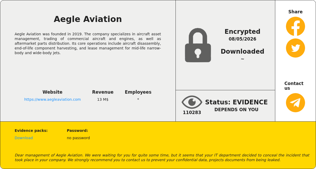Click the employees asterisk value

click(138, 99)
